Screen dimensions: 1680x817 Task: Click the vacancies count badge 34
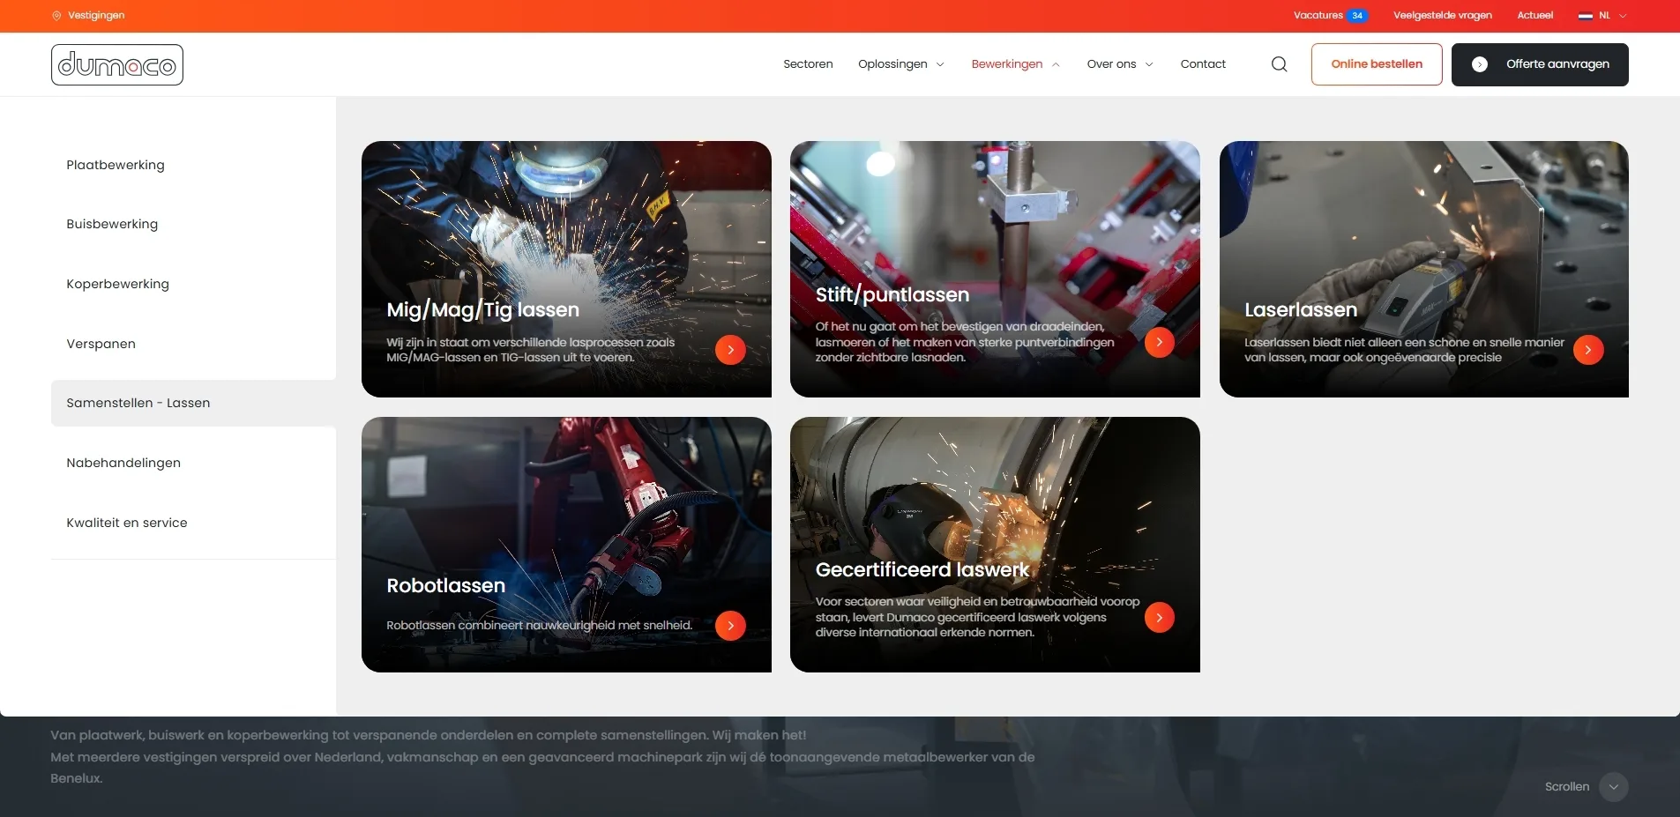click(1357, 16)
